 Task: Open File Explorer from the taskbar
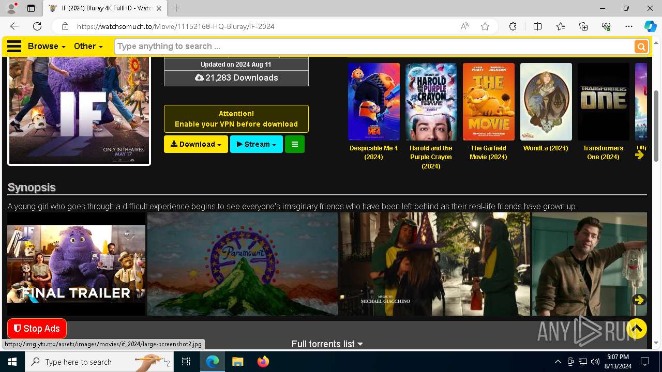coord(237,362)
